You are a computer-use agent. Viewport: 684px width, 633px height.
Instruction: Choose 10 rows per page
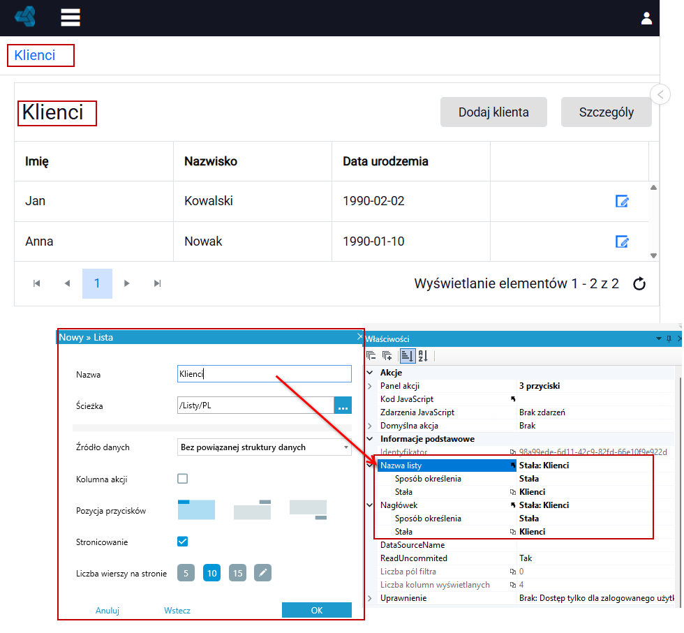pos(211,573)
